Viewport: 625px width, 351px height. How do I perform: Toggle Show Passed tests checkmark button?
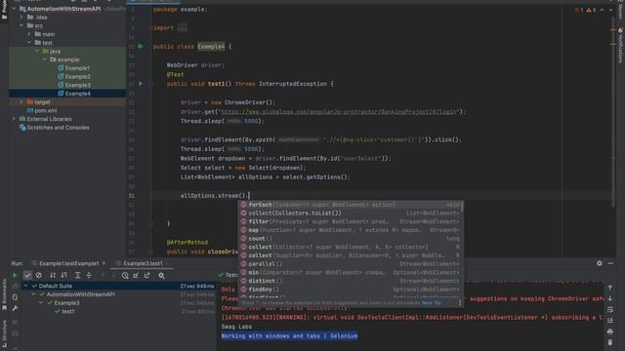(x=27, y=275)
